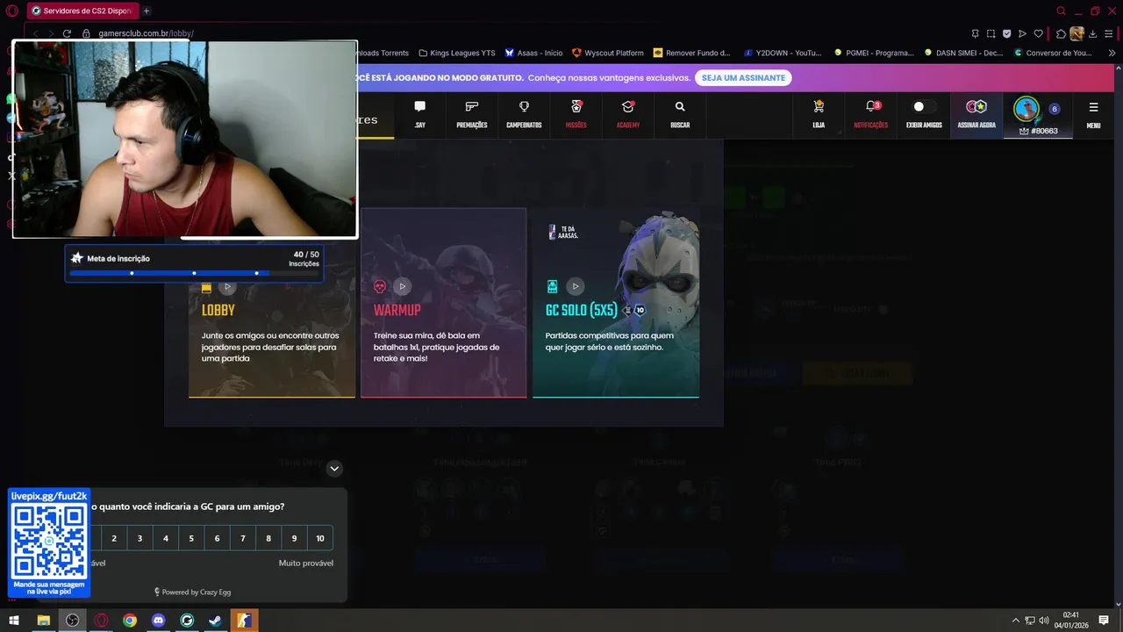This screenshot has height=632, width=1123.
Task: Open Counter-Strike from the taskbar
Action: 244,621
